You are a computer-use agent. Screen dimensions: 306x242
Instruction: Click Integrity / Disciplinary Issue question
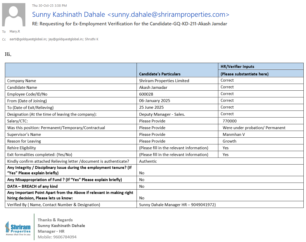click(69, 170)
